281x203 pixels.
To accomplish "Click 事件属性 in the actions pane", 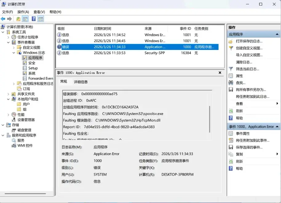I will (x=243, y=133).
